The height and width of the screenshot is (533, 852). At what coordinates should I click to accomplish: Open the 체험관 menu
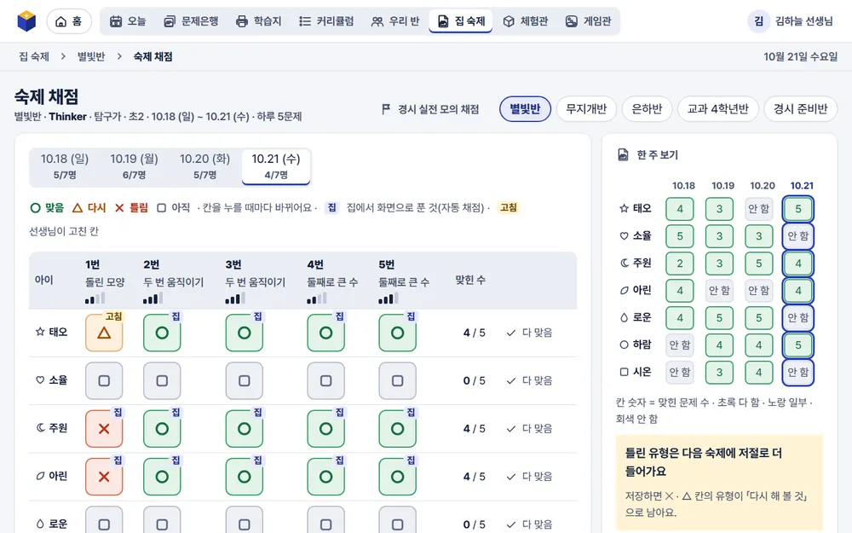tap(526, 21)
